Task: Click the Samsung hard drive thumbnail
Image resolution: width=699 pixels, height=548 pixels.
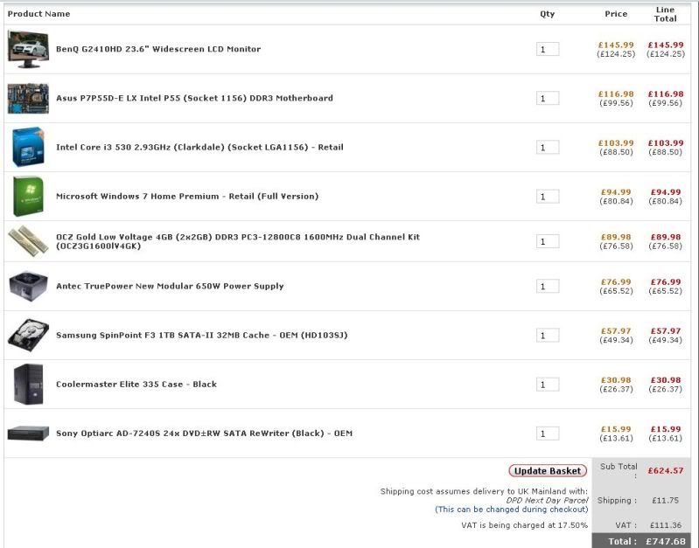Action: coord(28,335)
